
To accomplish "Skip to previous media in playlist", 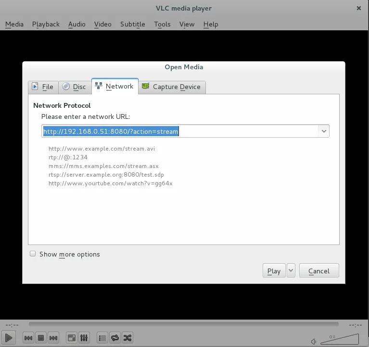I will [x=28, y=338].
